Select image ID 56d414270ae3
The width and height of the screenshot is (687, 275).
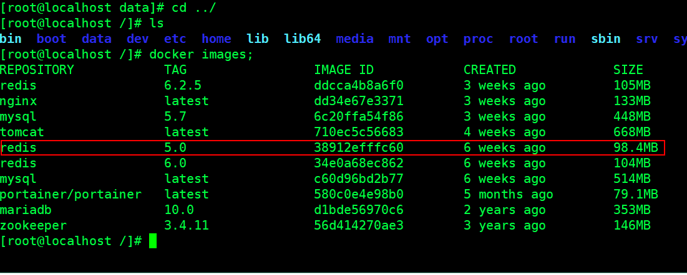tap(359, 226)
